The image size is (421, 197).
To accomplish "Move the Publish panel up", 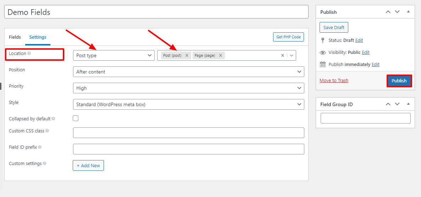I will pyautogui.click(x=388, y=12).
